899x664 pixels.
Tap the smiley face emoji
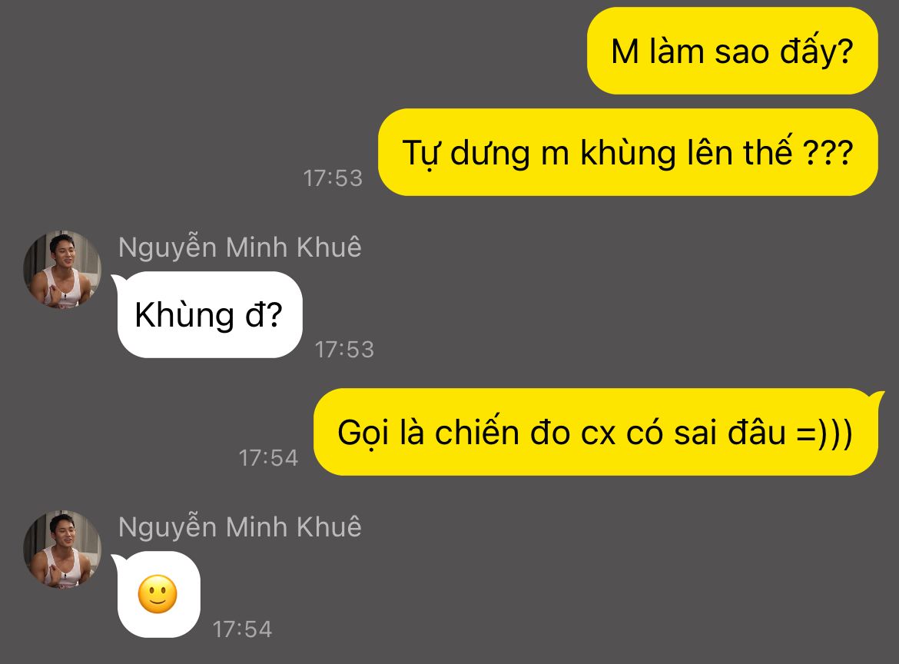pos(158,594)
